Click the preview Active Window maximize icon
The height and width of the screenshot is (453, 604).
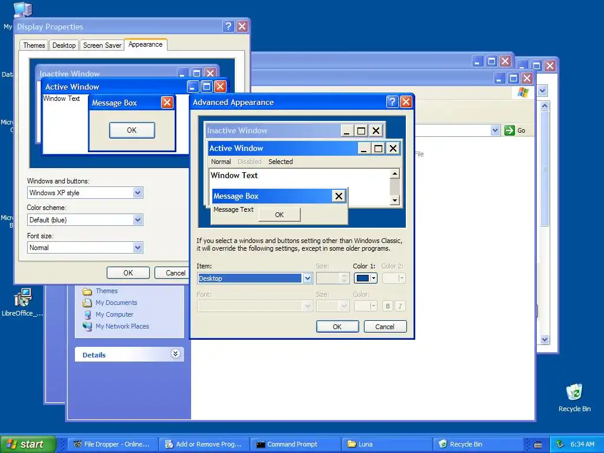[378, 148]
